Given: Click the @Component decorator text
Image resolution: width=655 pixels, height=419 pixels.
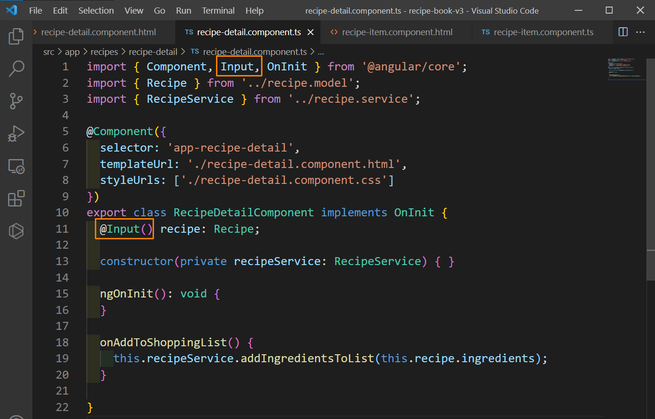Looking at the screenshot, I should point(120,131).
